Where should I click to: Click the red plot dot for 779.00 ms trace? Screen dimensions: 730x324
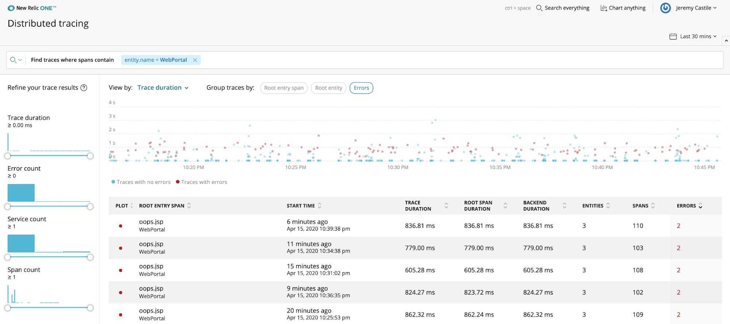121,248
